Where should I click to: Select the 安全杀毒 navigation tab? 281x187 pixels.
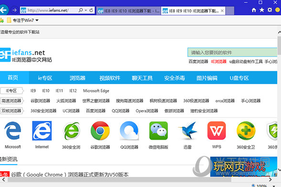[x=174, y=78]
